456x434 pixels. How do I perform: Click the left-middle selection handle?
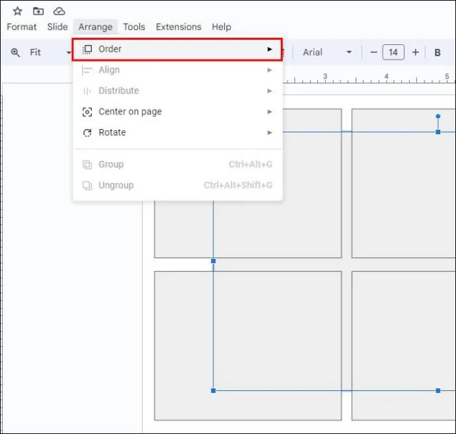click(x=213, y=261)
